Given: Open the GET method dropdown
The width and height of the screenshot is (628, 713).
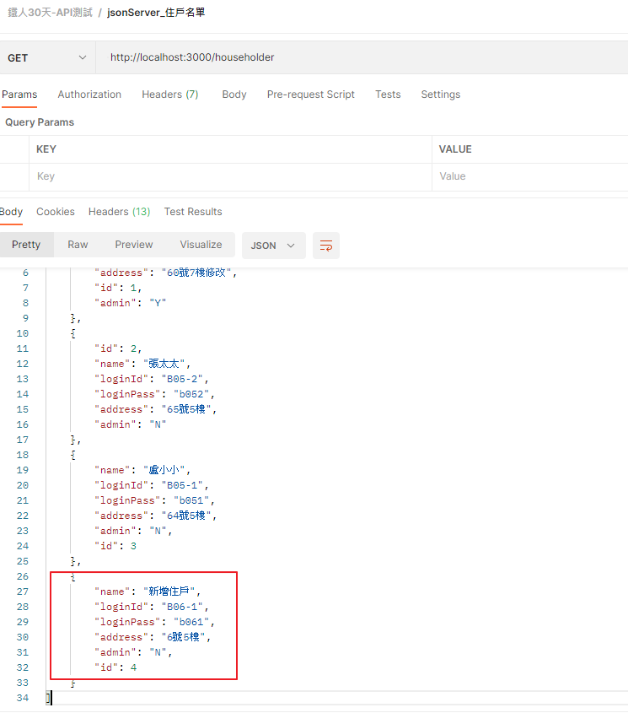Looking at the screenshot, I should (x=47, y=57).
